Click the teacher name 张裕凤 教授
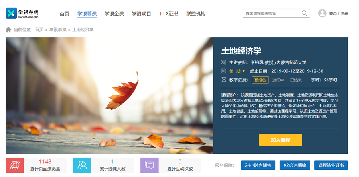 pyautogui.click(x=262, y=62)
